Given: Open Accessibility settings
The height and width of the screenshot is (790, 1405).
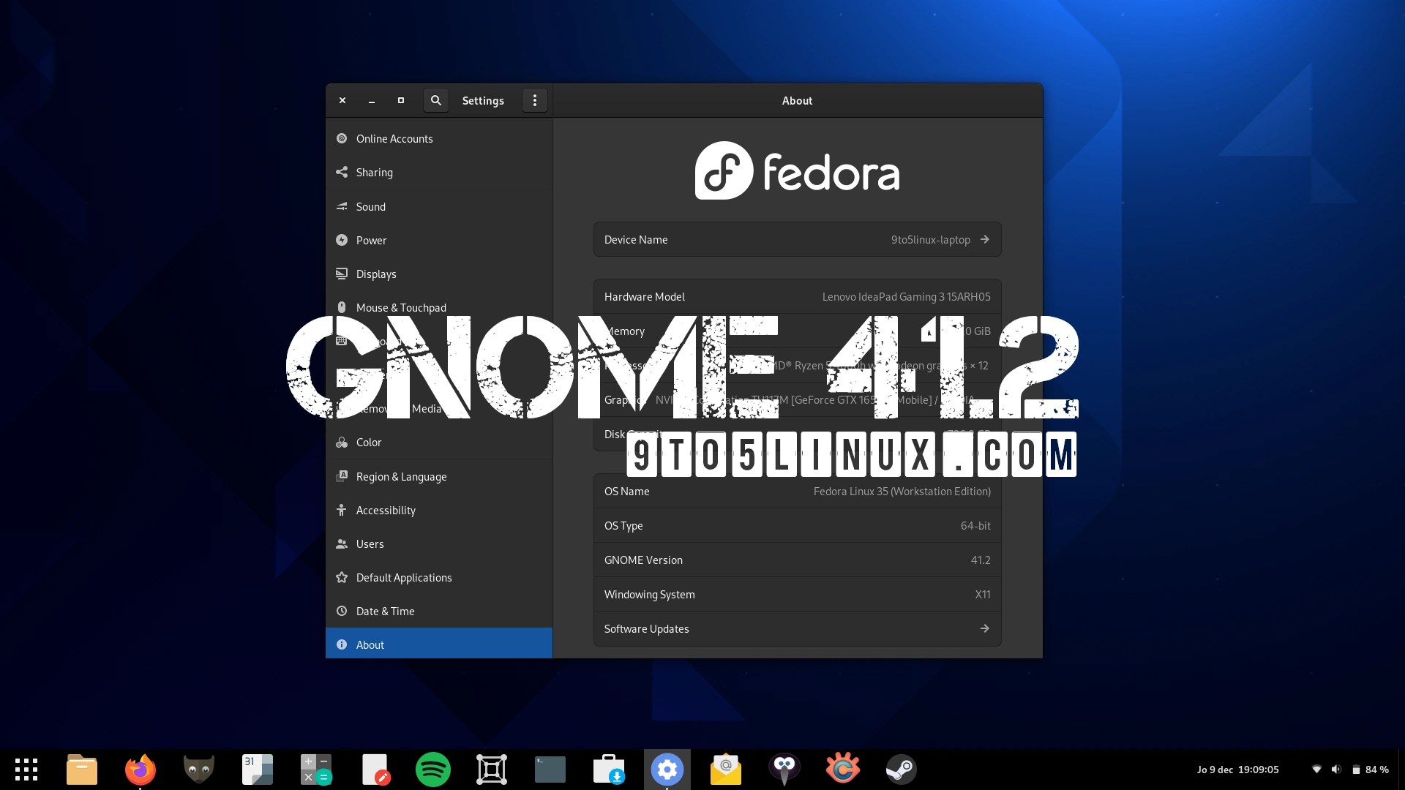Looking at the screenshot, I should pyautogui.click(x=386, y=510).
